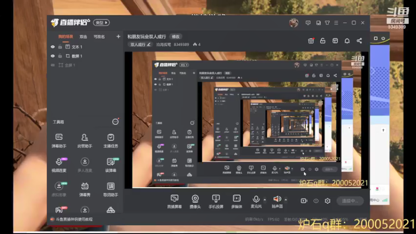Click the user avatar in the title bar
Screen dimensions: 416x234
294,23
